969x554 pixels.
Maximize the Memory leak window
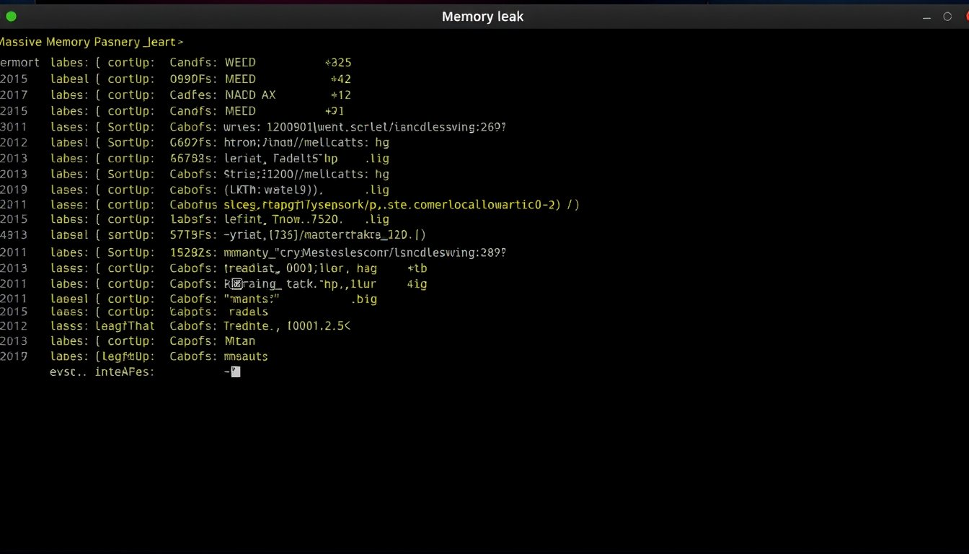947,17
